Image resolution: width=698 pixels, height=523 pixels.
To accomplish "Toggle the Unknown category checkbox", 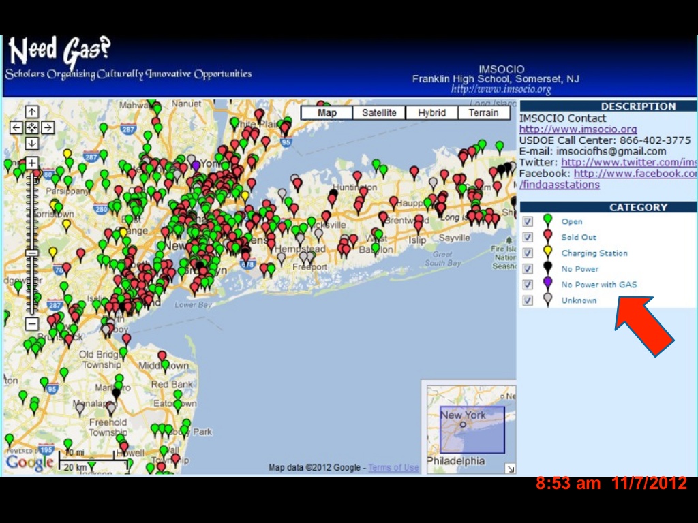I will coord(528,300).
